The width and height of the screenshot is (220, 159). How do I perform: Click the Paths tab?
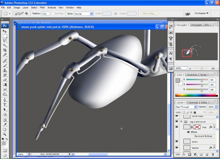coord(204,103)
